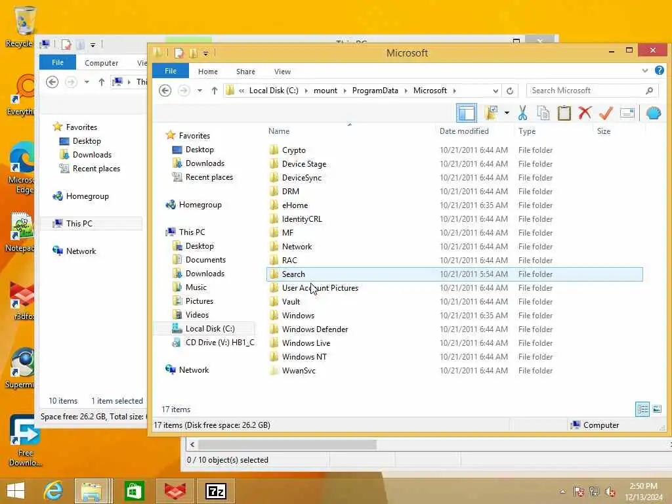Click left scroll arrow in bottom window
The image size is (672, 504).
(192, 444)
